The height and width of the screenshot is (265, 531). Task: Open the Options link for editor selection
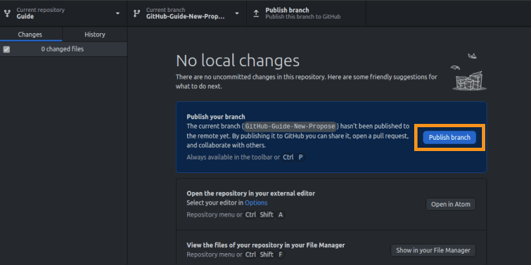256,202
